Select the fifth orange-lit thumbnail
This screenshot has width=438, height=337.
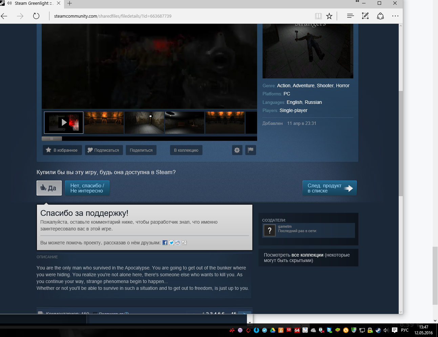pos(225,123)
